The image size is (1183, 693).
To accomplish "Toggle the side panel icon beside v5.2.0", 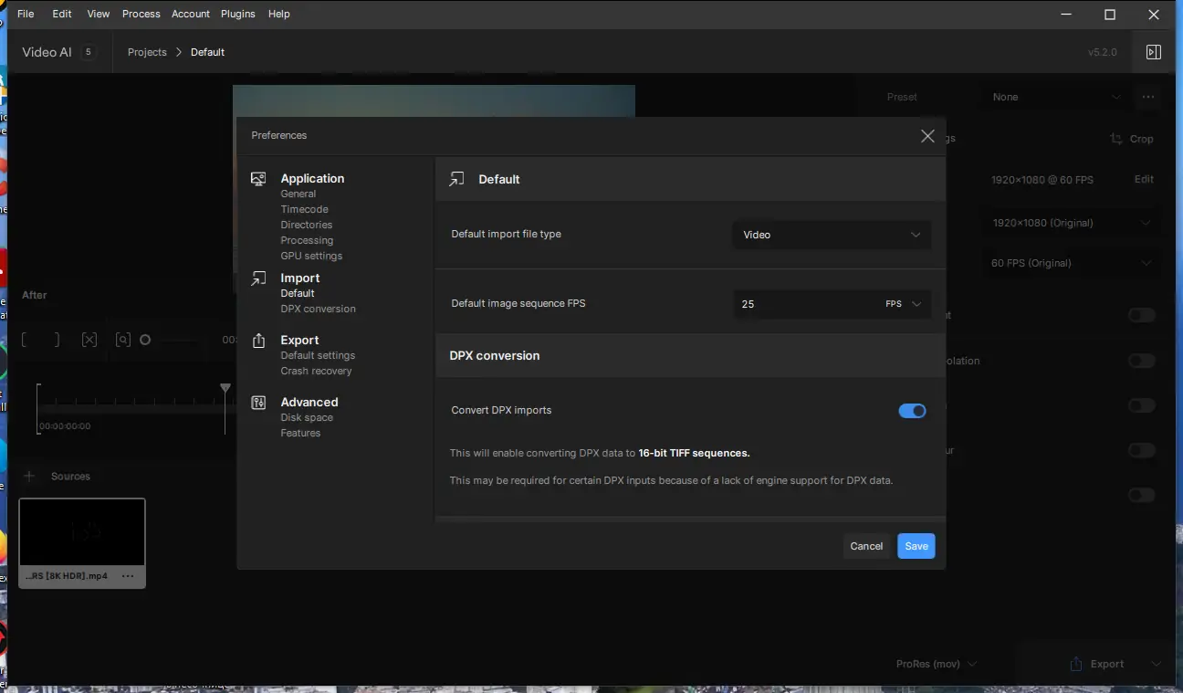I will click(1154, 52).
